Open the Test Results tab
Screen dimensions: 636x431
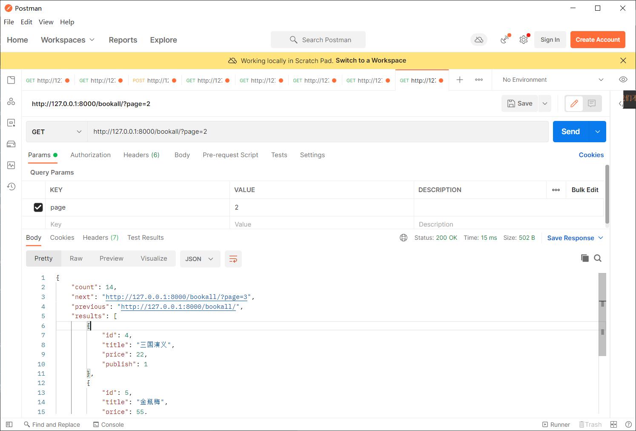[x=146, y=238]
